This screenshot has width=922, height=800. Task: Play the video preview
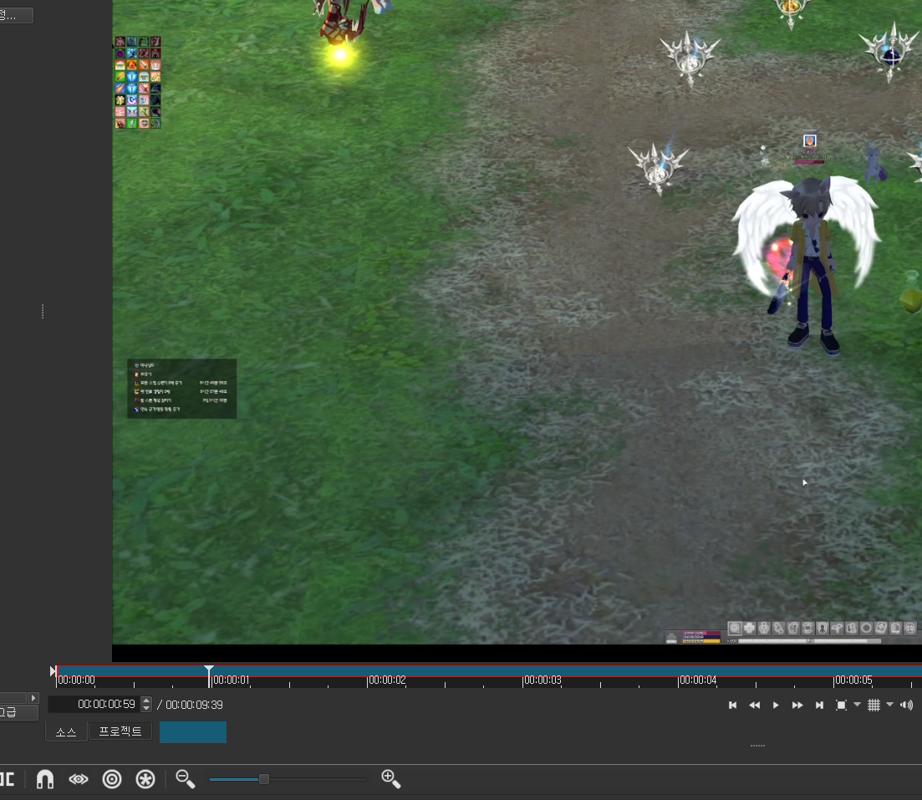776,705
